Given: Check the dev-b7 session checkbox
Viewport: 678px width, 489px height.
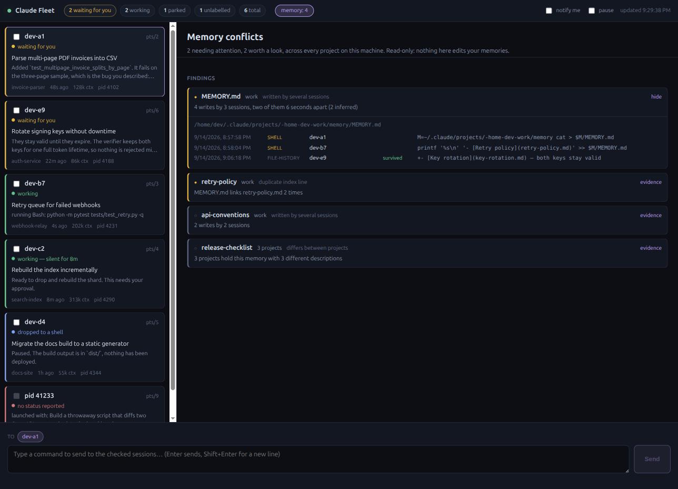Looking at the screenshot, I should pyautogui.click(x=16, y=184).
